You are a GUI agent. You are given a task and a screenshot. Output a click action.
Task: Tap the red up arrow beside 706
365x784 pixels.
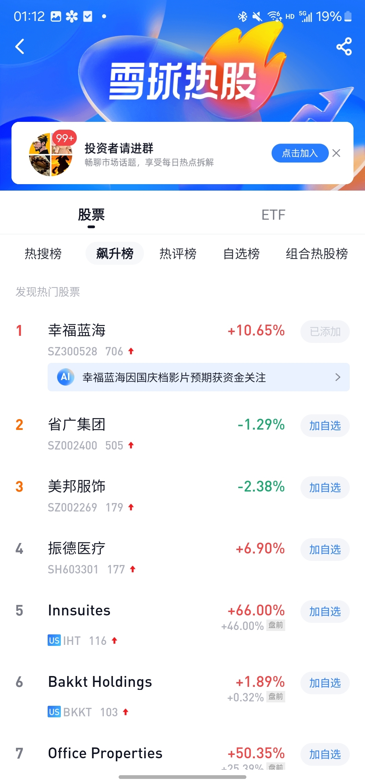(131, 351)
